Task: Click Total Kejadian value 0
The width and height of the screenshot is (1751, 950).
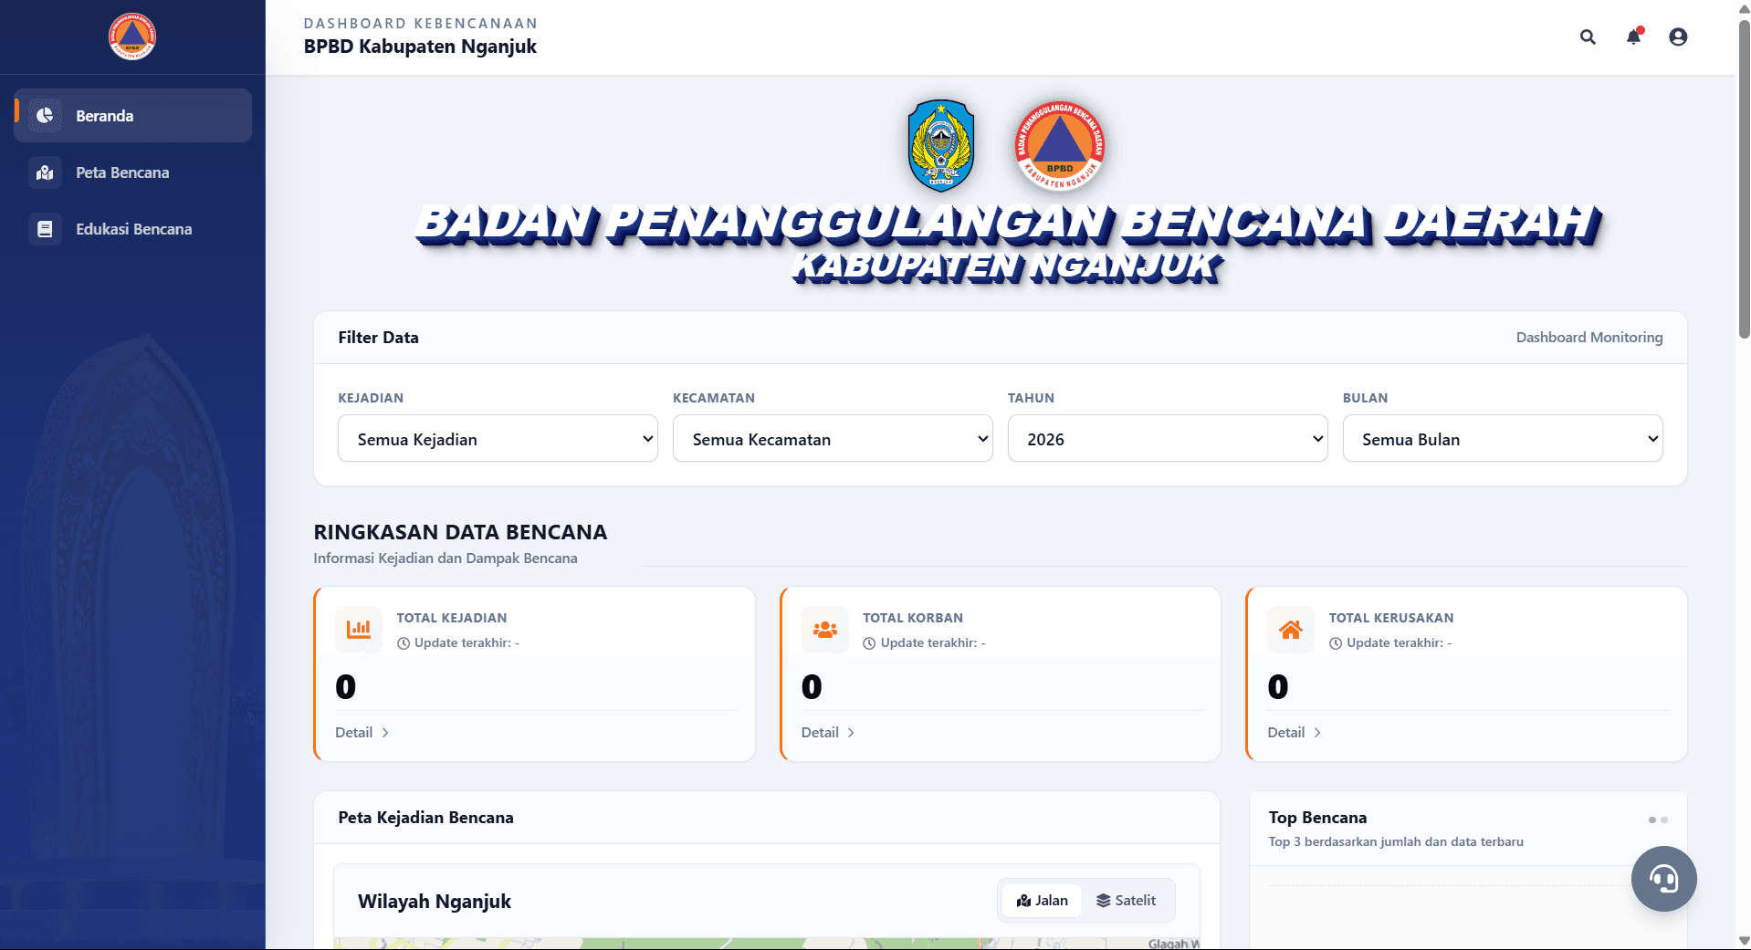Action: pos(346,686)
